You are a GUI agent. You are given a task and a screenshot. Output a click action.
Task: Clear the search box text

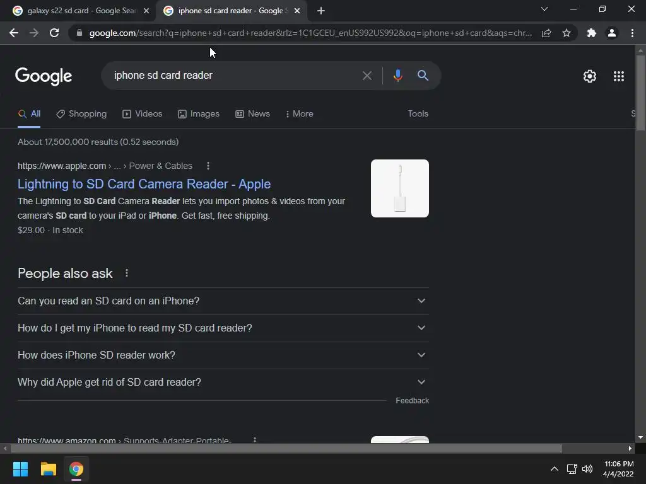pos(367,76)
